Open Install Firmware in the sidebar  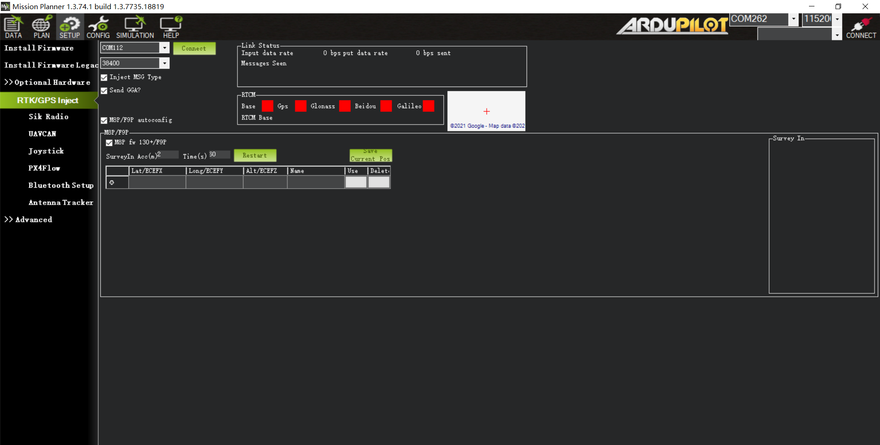(39, 48)
